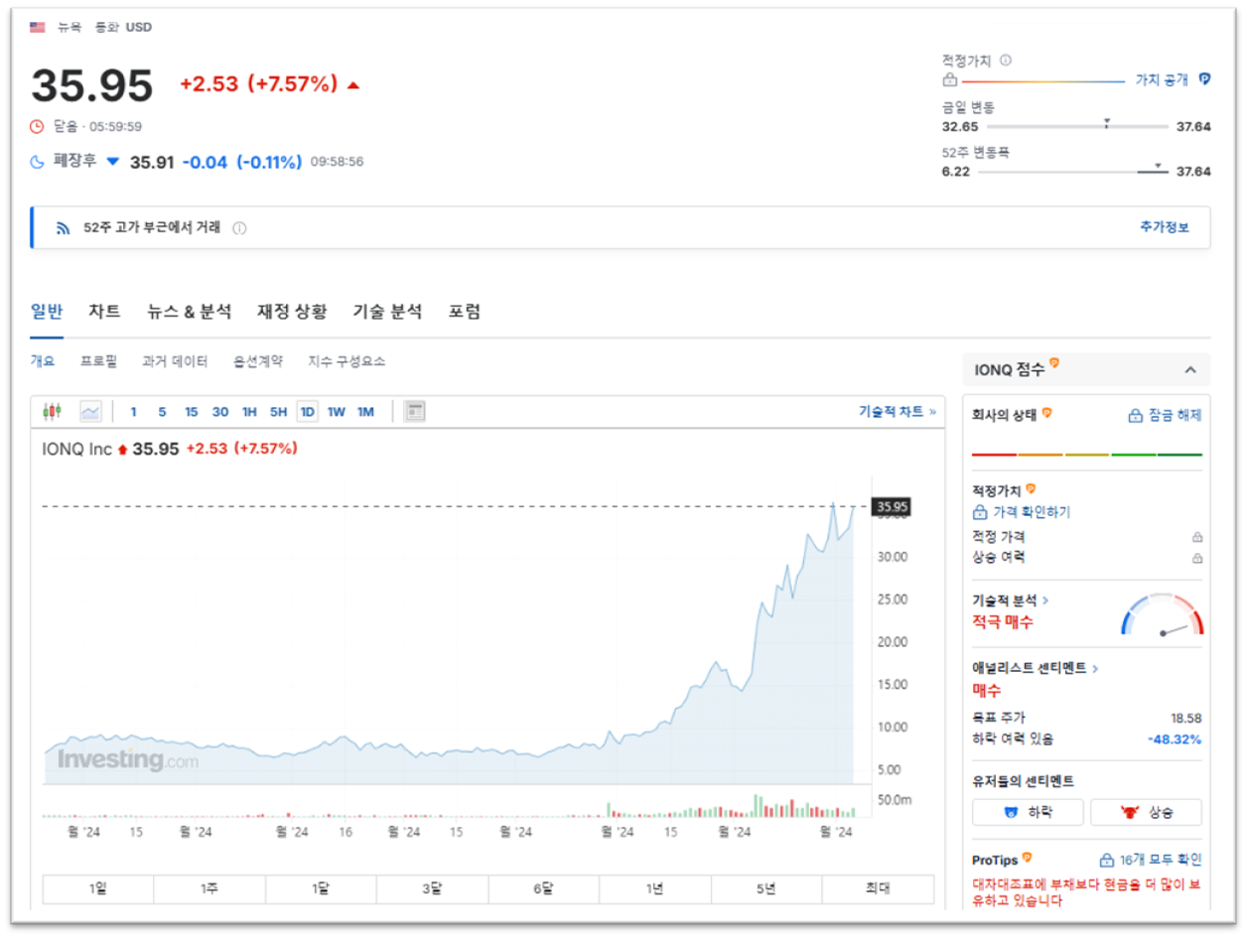This screenshot has height=938, width=1247.
Task: Select the 5 minute interval
Action: point(162,411)
